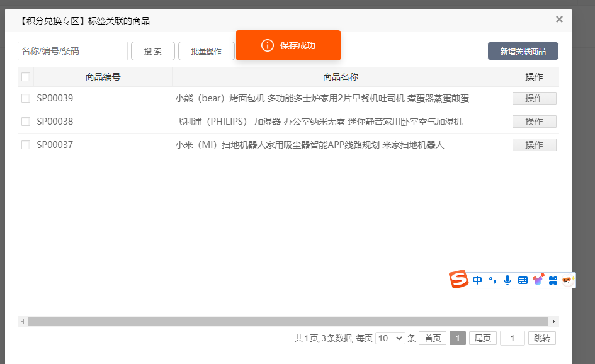Image resolution: width=595 pixels, height=364 pixels.
Task: Check the checkbox for product SP00037
Action: [25, 145]
